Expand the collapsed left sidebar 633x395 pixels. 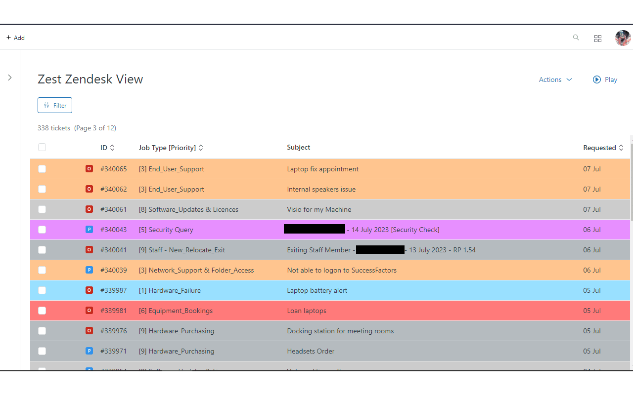point(9,78)
